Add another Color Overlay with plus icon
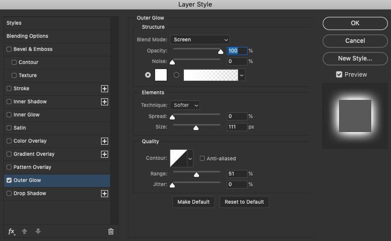Image resolution: width=391 pixels, height=241 pixels. tap(105, 141)
